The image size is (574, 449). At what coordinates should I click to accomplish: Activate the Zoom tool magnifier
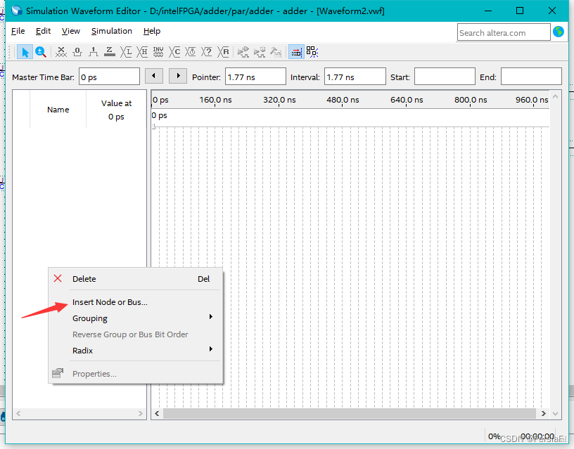coord(41,52)
